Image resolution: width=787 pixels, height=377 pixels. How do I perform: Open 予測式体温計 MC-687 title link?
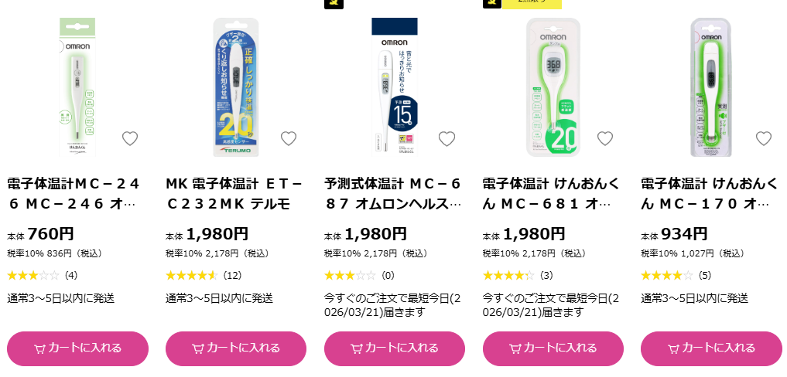[x=393, y=194]
